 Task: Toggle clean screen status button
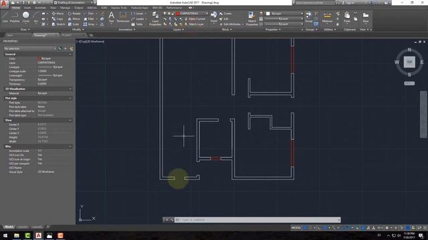(x=419, y=227)
